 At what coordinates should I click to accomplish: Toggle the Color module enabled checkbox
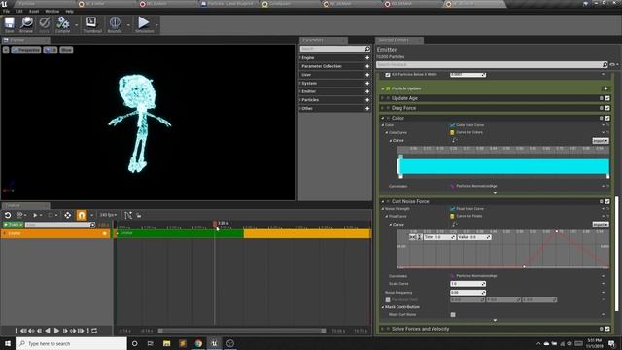(607, 118)
